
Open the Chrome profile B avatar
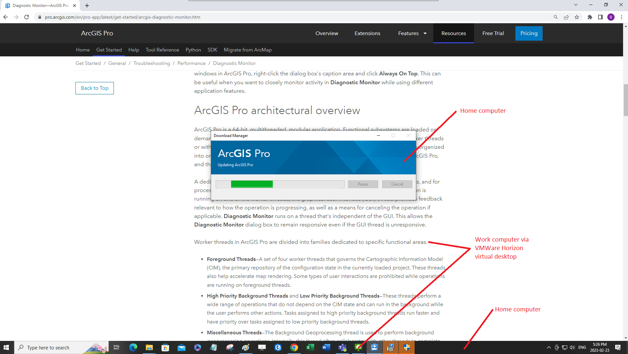click(611, 17)
